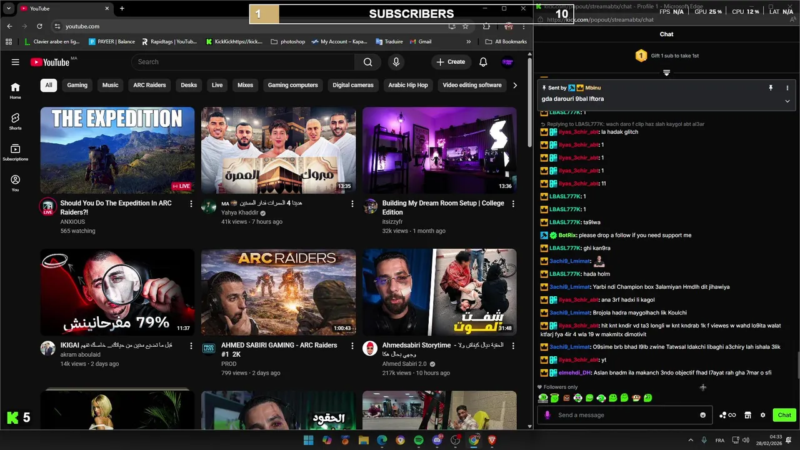The image size is (800, 450).
Task: Open the browser extensions puzzle icon
Action: coord(486,26)
